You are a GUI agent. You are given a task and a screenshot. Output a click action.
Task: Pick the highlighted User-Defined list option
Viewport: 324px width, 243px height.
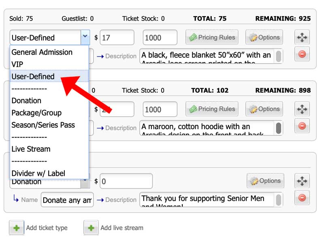point(49,76)
